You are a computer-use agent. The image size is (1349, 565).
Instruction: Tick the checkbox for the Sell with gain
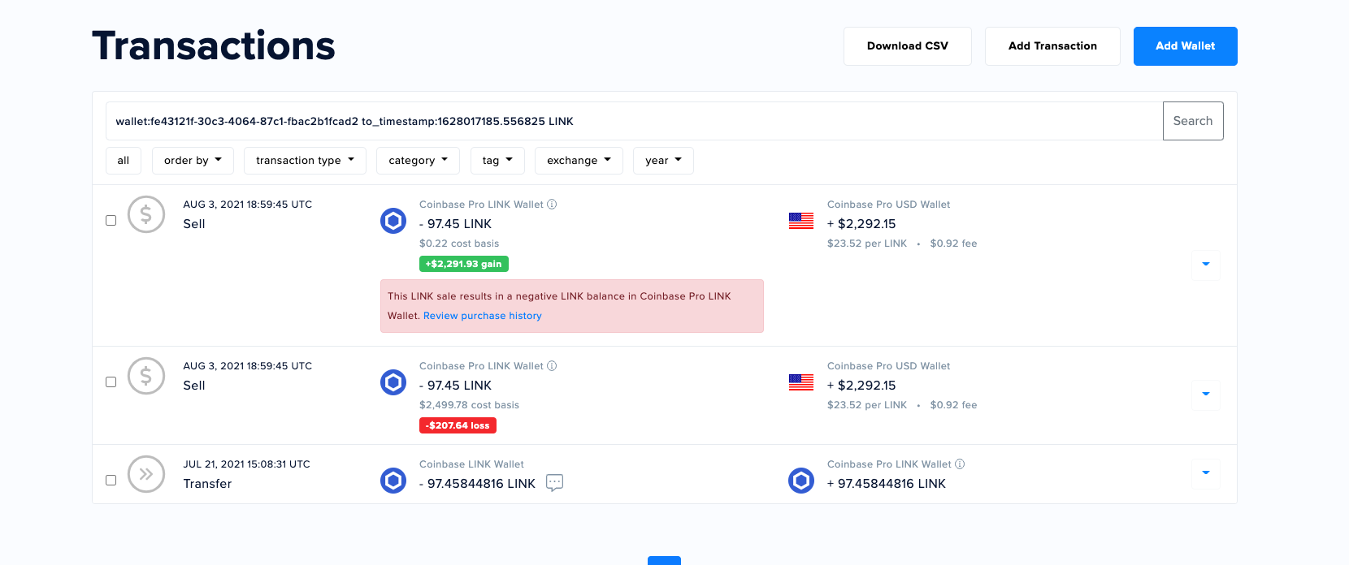pos(111,221)
